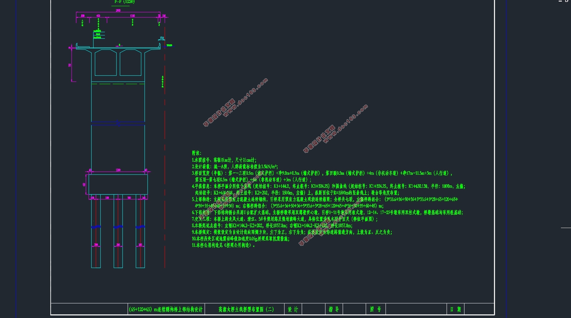Screen dimensions: 571x318
Task: Select note '11.本桥公用构造见《桥梁公用构造》'
Action: tap(223, 245)
